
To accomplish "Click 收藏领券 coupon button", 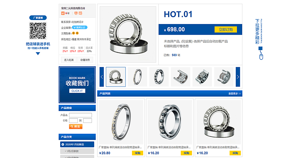I will 85,60.
